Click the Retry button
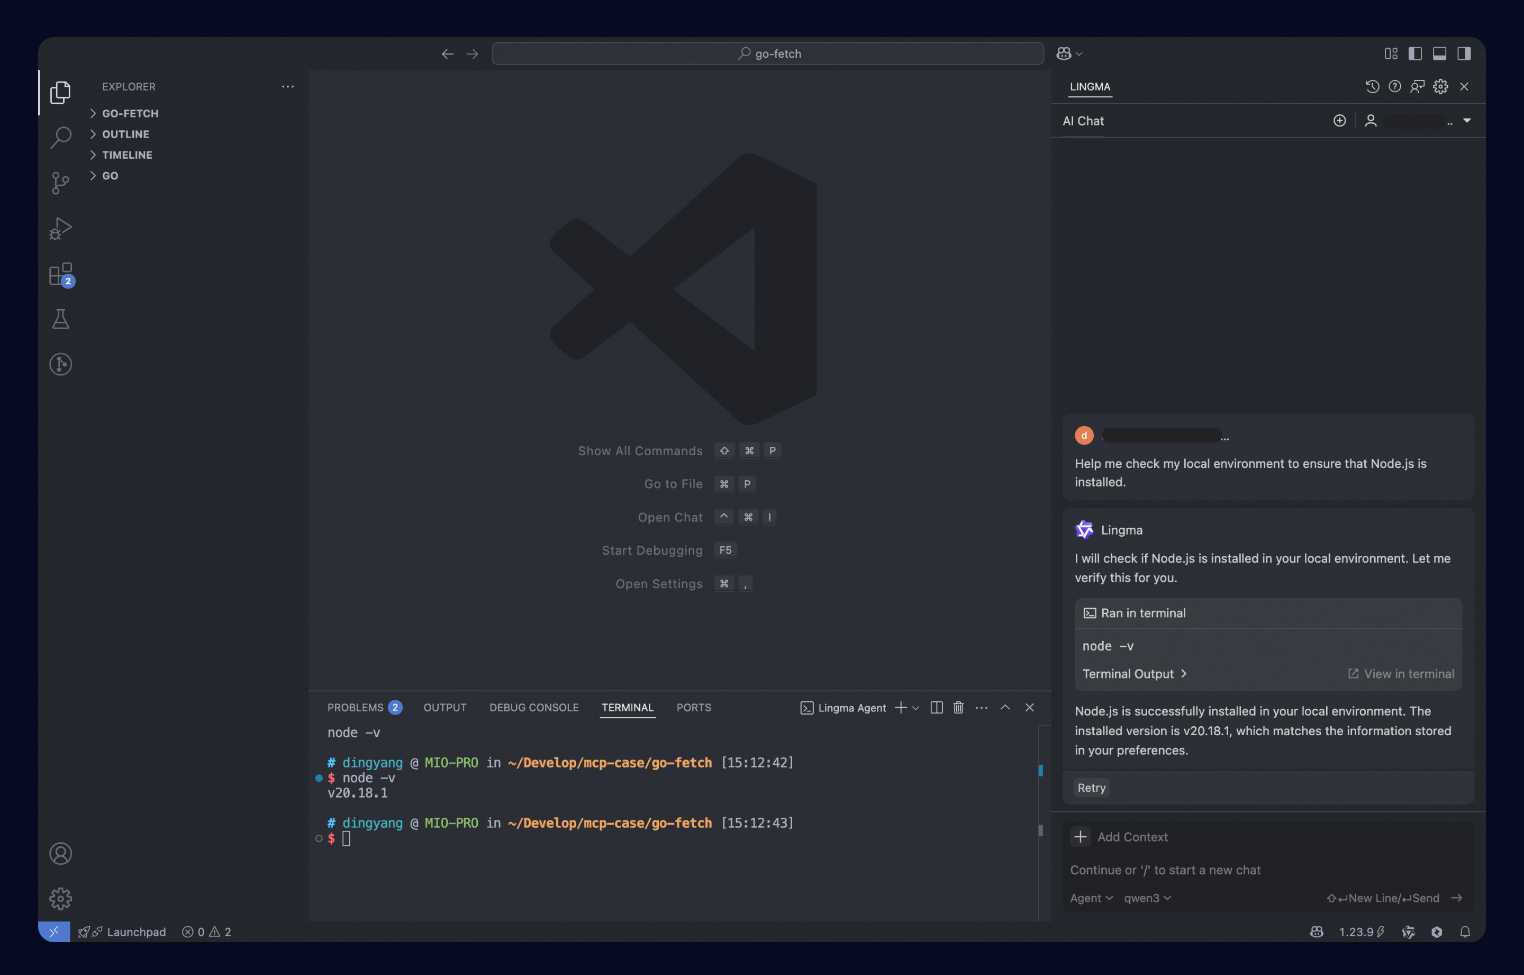The height and width of the screenshot is (975, 1524). [x=1091, y=788]
